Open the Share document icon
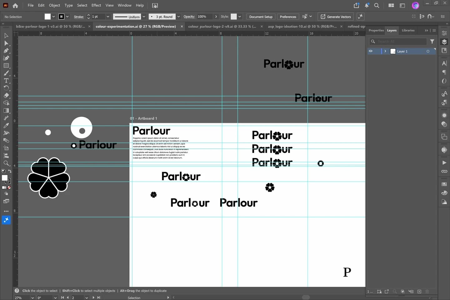Screen dimensions: 450x300 (356, 5)
